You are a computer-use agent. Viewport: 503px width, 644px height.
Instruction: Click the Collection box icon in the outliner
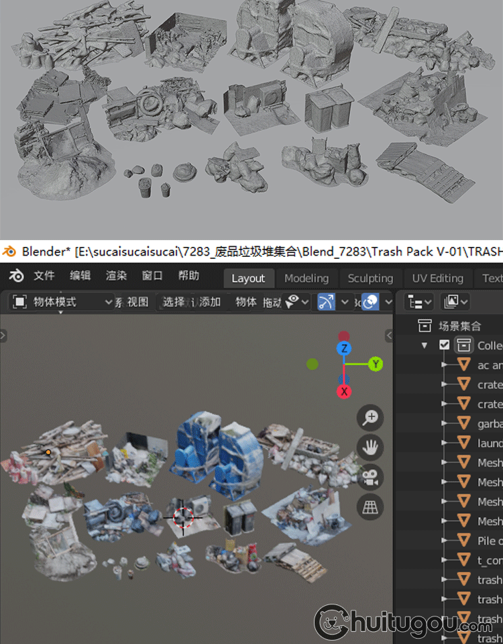463,345
